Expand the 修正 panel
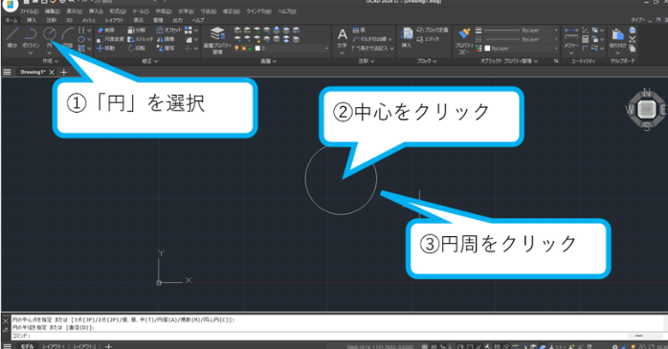This screenshot has height=349, width=668. point(149,61)
